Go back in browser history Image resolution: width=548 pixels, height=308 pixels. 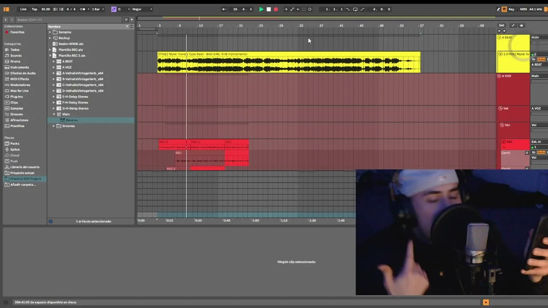6,20
